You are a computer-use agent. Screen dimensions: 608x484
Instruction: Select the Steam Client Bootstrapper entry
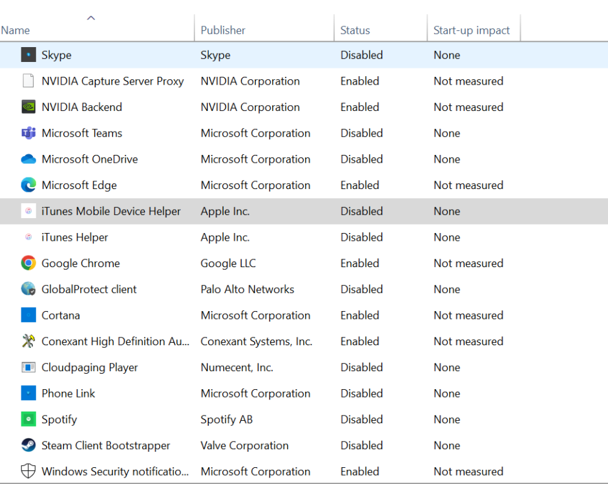tap(106, 445)
